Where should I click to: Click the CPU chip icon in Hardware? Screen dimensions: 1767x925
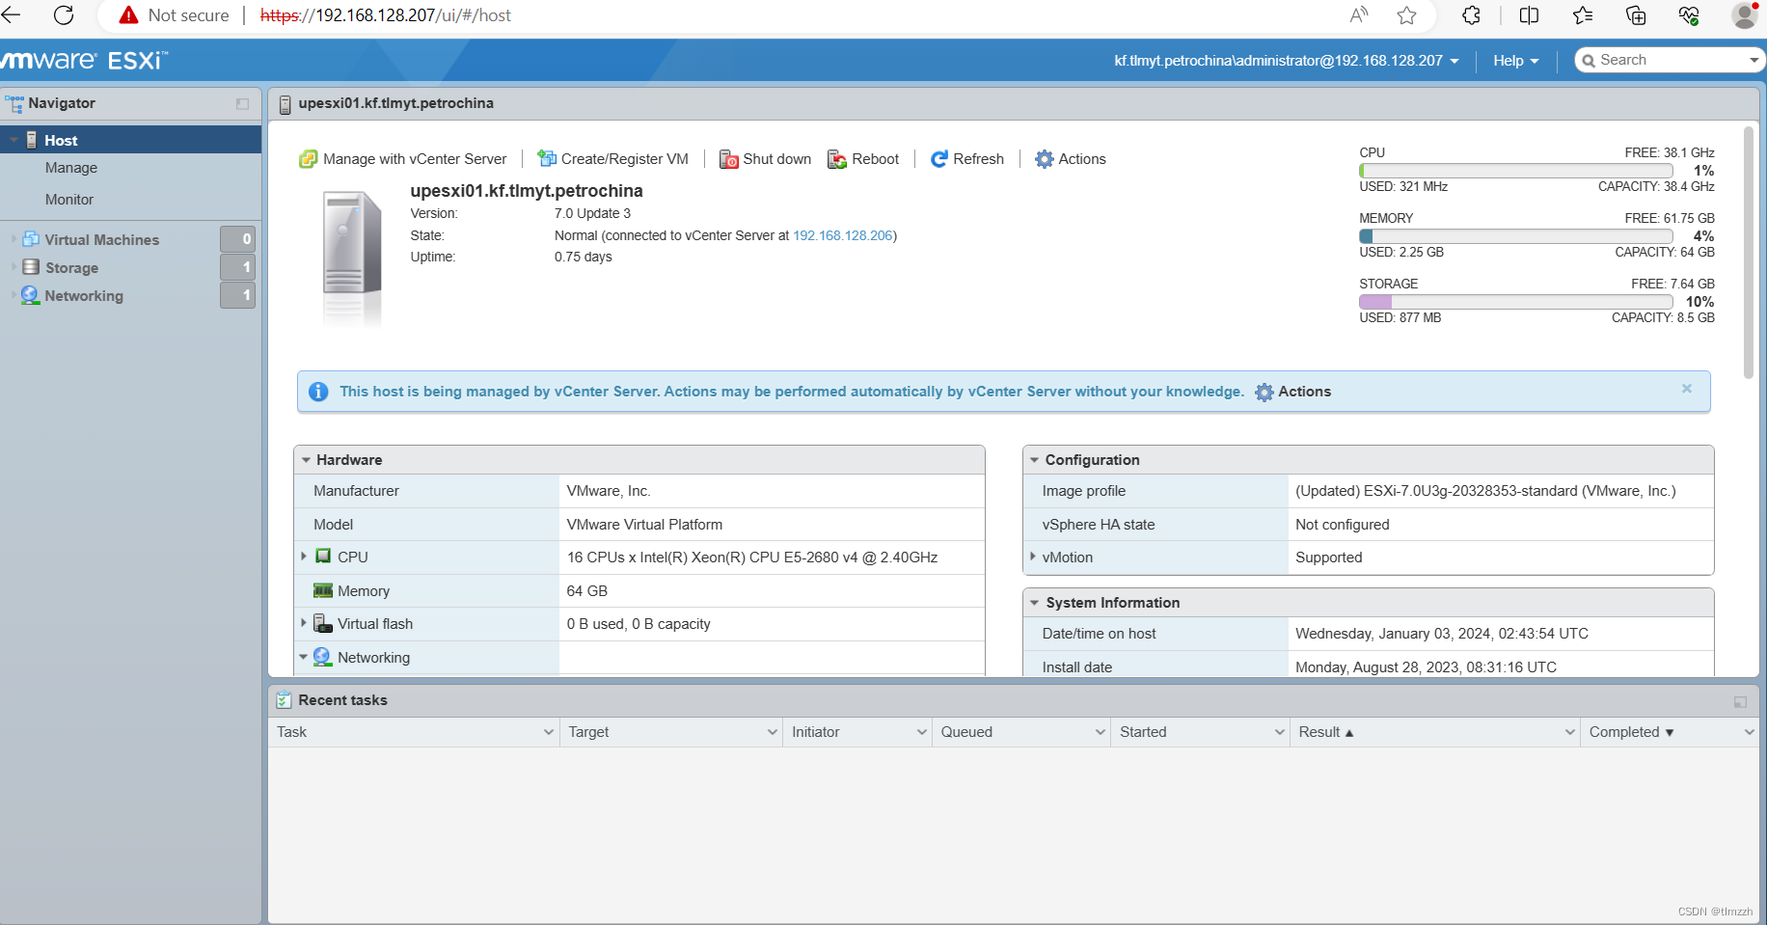tap(324, 557)
